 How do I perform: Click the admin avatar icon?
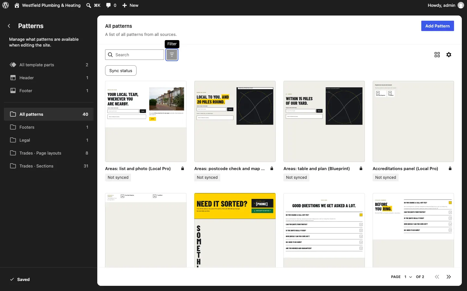(461, 5)
